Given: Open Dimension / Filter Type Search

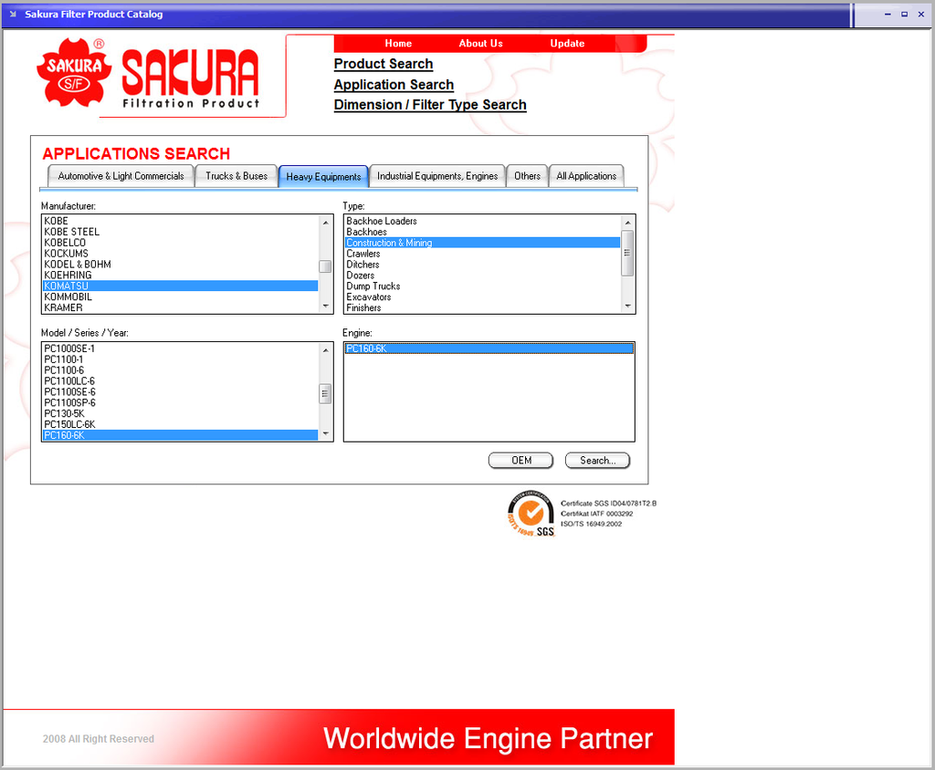Looking at the screenshot, I should (430, 105).
